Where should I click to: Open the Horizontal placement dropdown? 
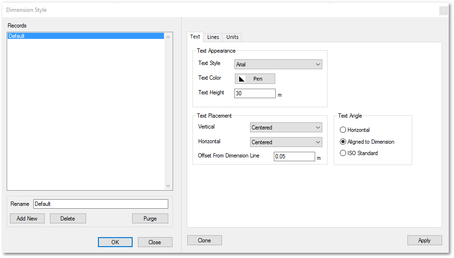[286, 142]
